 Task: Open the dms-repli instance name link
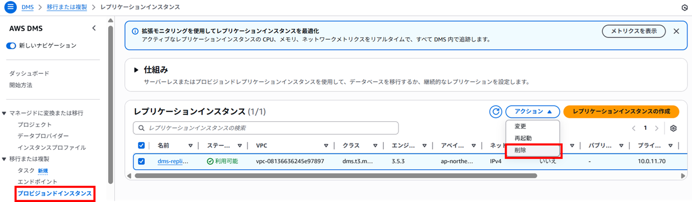pos(173,161)
